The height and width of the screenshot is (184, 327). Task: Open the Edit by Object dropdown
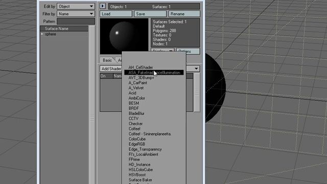click(76, 7)
